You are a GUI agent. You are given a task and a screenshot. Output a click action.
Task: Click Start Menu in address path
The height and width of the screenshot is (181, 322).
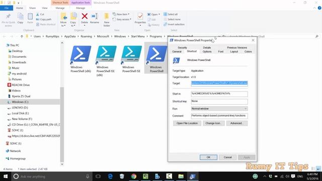pyautogui.click(x=138, y=36)
